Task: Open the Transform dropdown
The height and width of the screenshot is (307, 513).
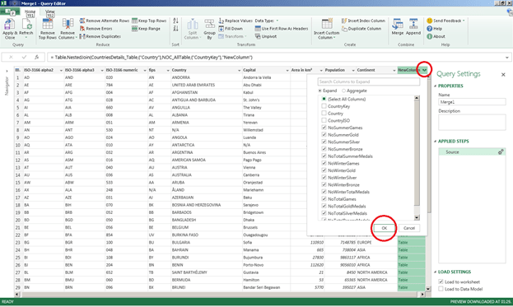Action: coord(232,36)
